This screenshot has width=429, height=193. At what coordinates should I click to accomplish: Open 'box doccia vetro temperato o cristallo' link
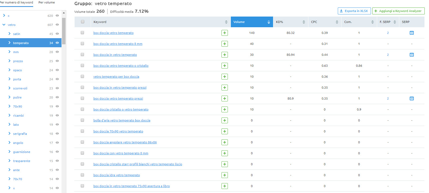(121, 66)
